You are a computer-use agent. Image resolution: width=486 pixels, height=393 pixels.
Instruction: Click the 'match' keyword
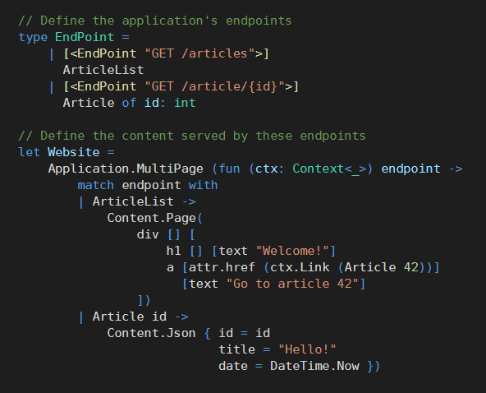pyautogui.click(x=96, y=185)
